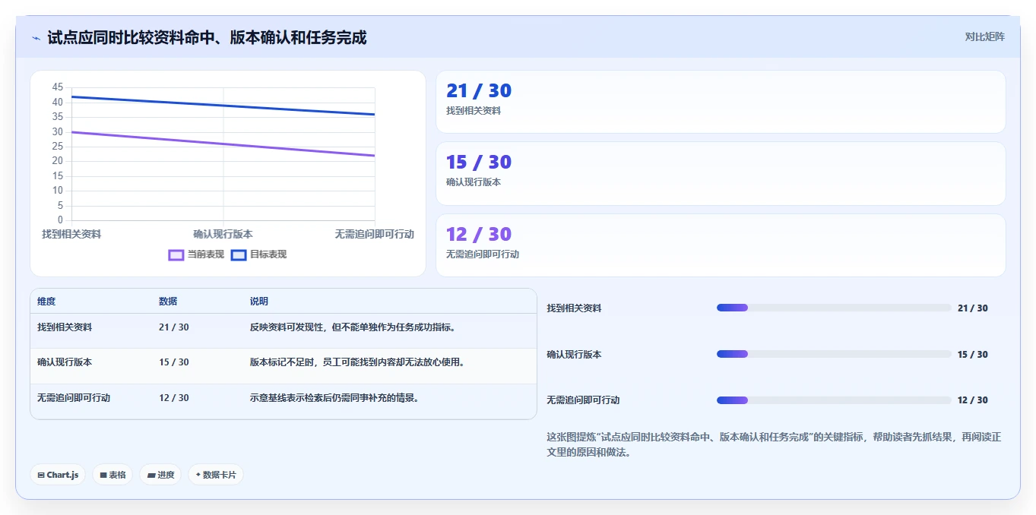Open the 12 / 30 data card

pyautogui.click(x=721, y=245)
